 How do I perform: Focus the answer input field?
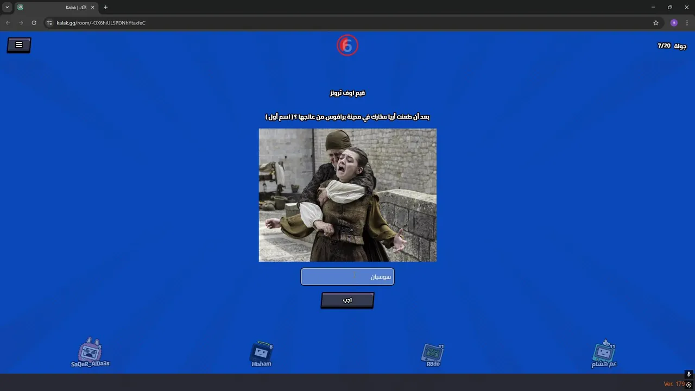coord(347,276)
